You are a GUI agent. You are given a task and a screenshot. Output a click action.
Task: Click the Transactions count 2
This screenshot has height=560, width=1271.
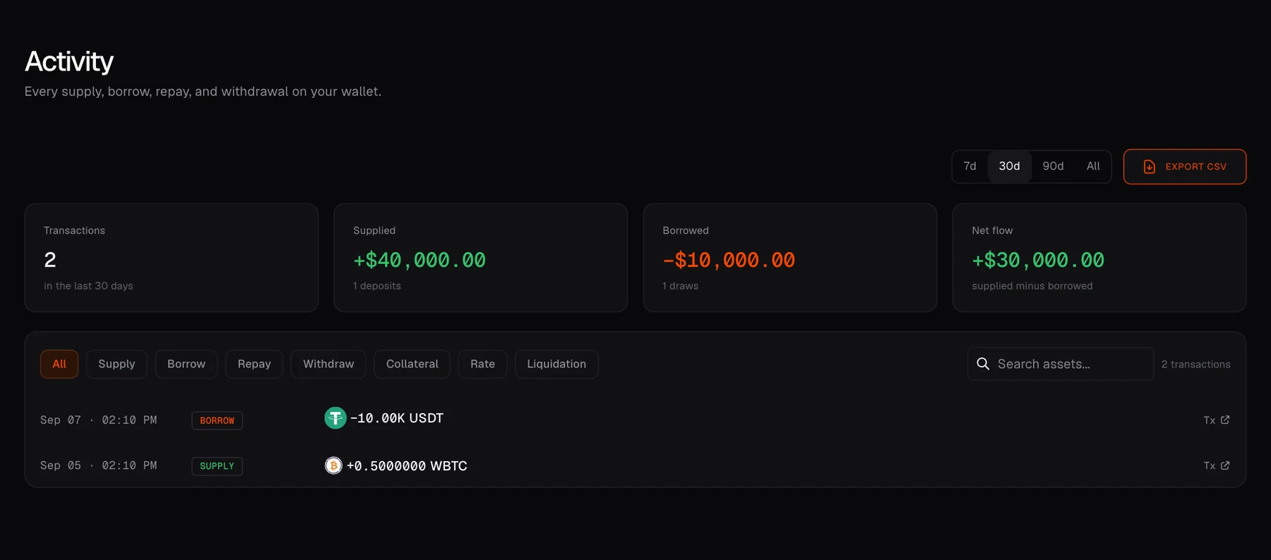tap(50, 260)
